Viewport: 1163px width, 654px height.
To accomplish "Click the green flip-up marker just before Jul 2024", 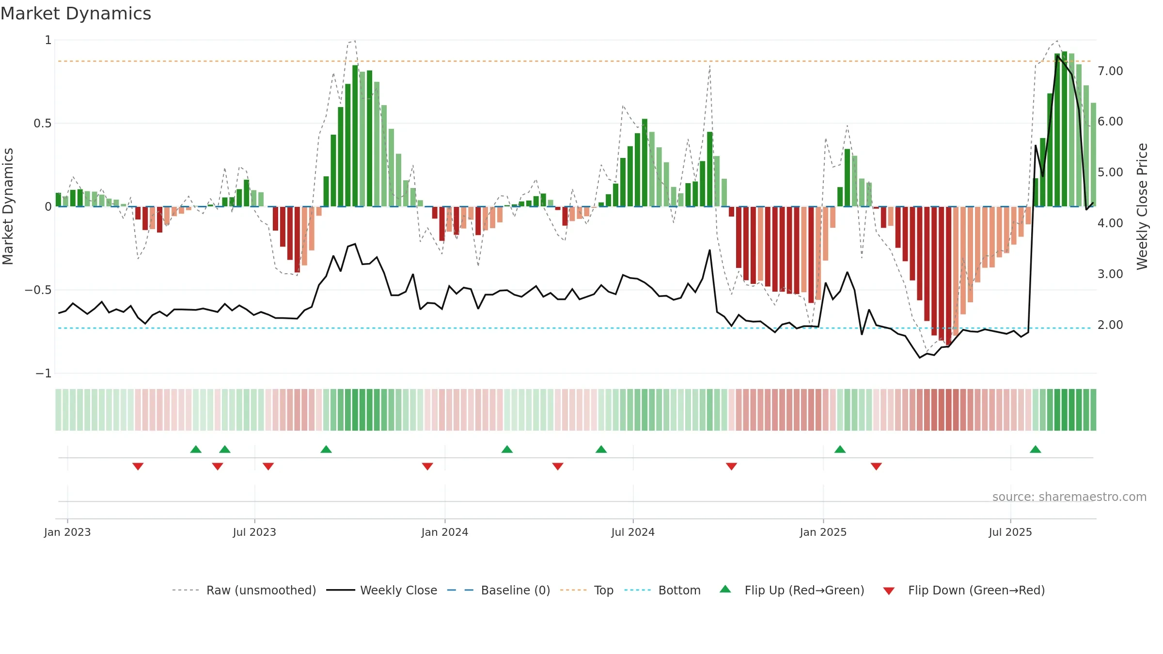I will pos(601,449).
